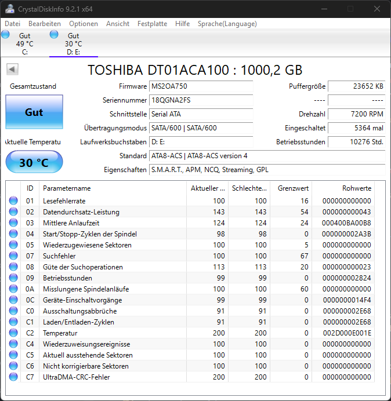Select the Mittlere Anlaufzeit parameter name
This screenshot has width=391, height=401.
pyautogui.click(x=71, y=223)
